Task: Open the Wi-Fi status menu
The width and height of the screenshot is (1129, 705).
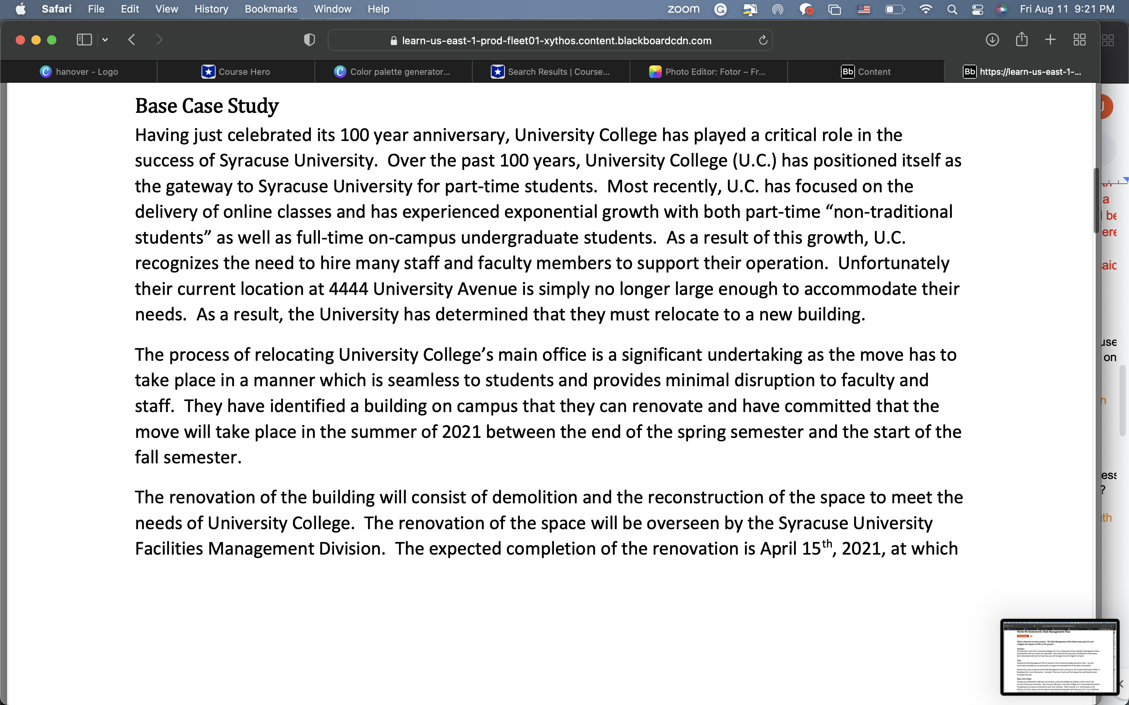Action: (926, 9)
